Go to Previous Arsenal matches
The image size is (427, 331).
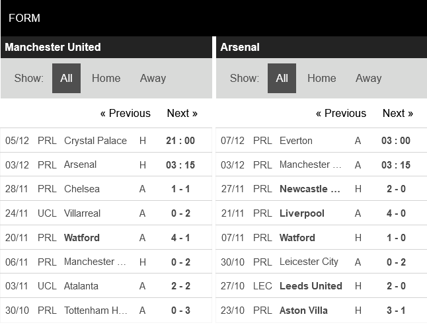(340, 113)
